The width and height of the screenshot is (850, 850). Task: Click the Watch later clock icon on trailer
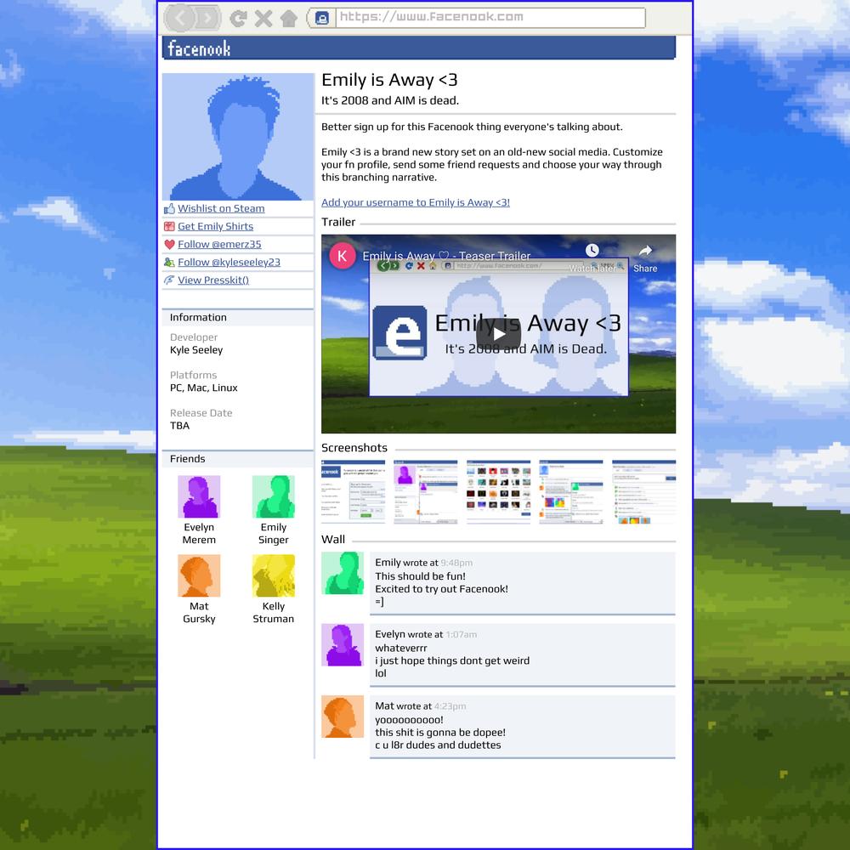tap(592, 251)
